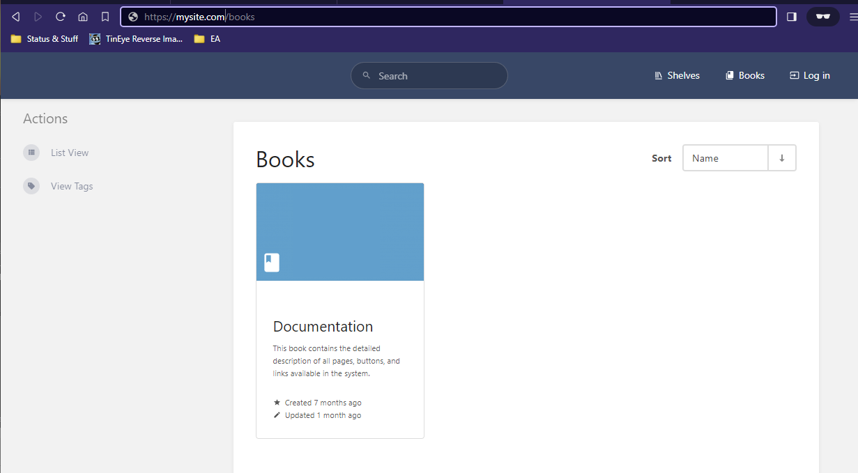Open the browser sidebar panel icon
The width and height of the screenshot is (858, 473).
(x=791, y=16)
